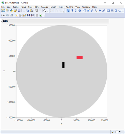Screen dimensions: 125x134
Task: Open the Analyze menu
Action: click(45, 7)
